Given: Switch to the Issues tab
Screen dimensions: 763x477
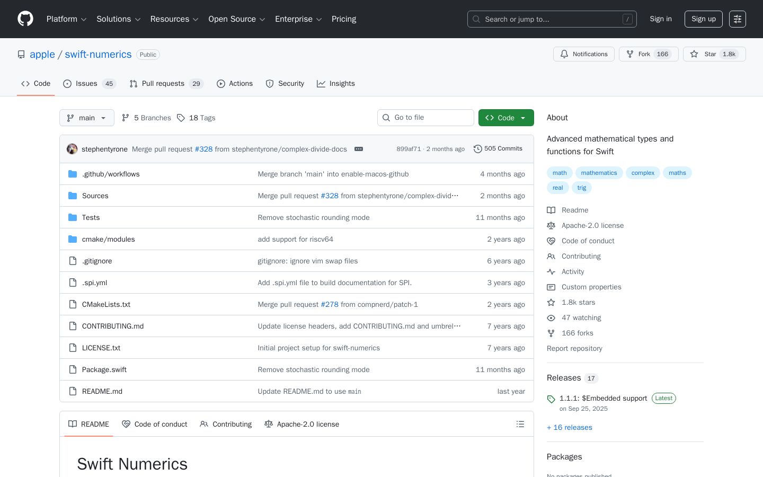Looking at the screenshot, I should point(90,84).
